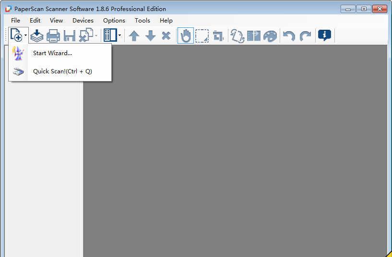Viewport: 392px width, 257px height.
Task: Open the Tools menu
Action: [142, 21]
